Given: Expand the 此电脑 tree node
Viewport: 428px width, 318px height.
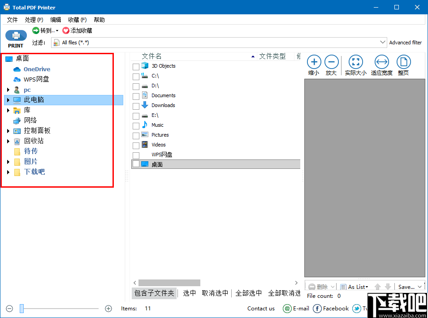Looking at the screenshot, I should 8,99.
